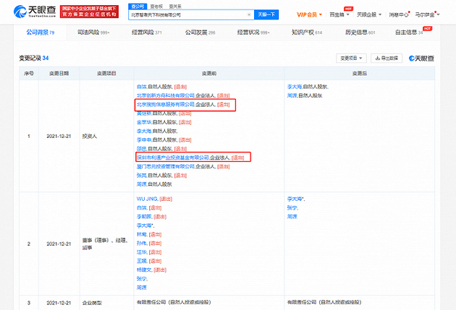
Task: Open WU JING person link
Action: point(147,199)
